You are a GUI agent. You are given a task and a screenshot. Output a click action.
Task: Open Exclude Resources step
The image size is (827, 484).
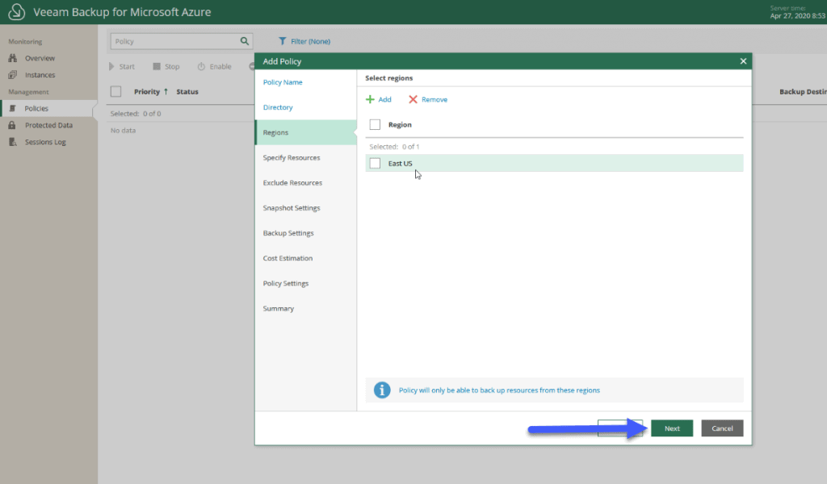coord(292,183)
